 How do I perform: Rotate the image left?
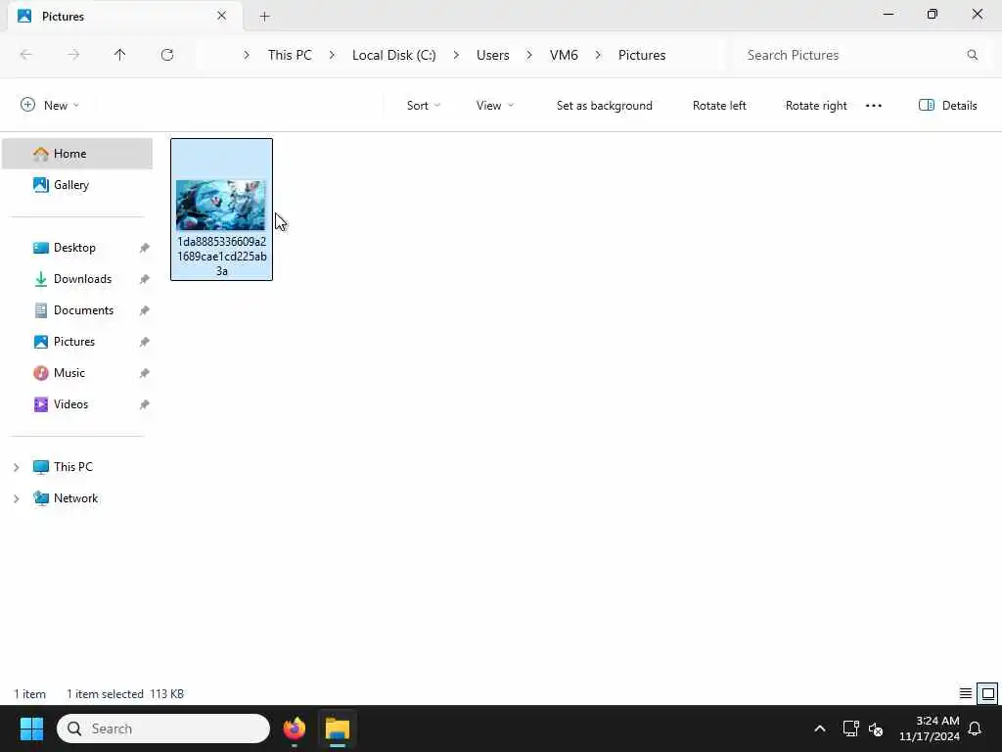pyautogui.click(x=719, y=106)
